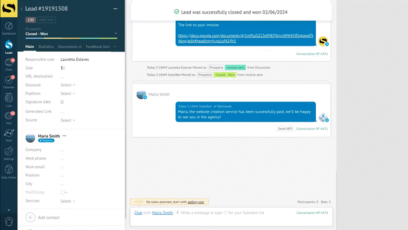Image resolution: width=408 pixels, height=230 pixels.
Task: Expand the Services select dropdown
Action: (68, 201)
